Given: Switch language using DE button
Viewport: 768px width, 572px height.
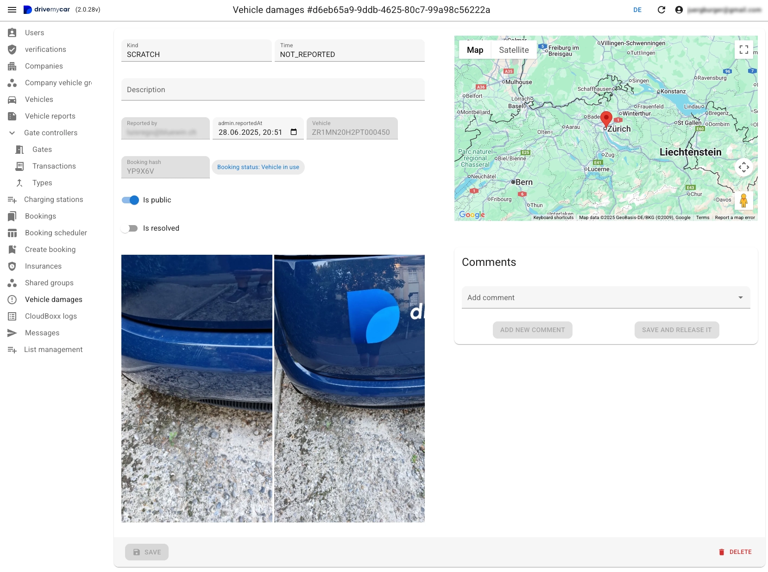Looking at the screenshot, I should (x=637, y=10).
